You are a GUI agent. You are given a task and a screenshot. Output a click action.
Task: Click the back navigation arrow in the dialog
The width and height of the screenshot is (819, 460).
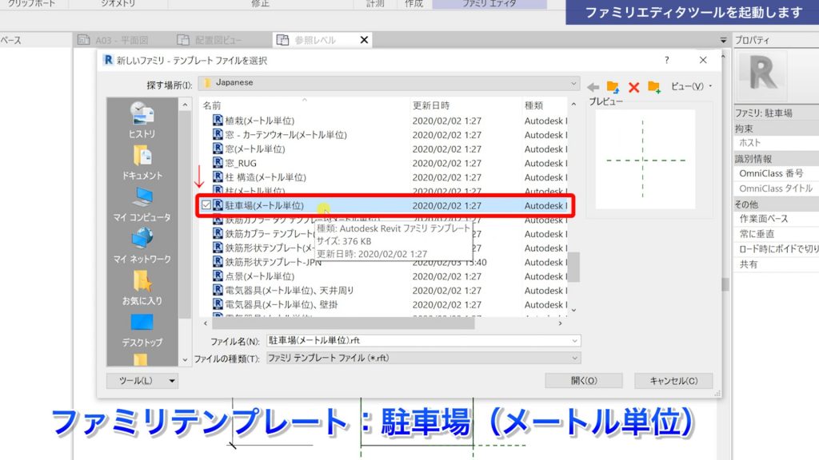593,85
